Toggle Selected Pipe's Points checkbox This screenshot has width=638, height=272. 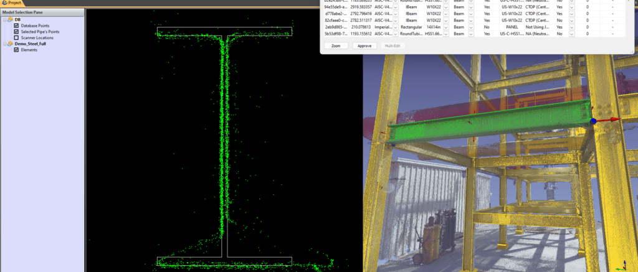click(x=16, y=32)
